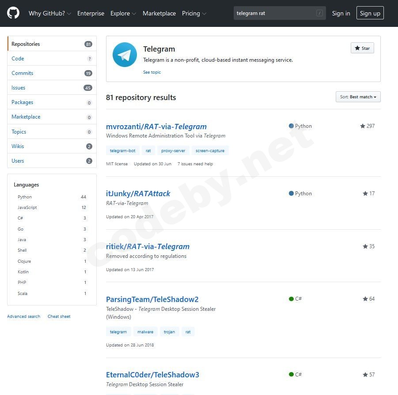Viewport: 398px width, 395px height.
Task: Open Advanced search
Action: coord(23,317)
